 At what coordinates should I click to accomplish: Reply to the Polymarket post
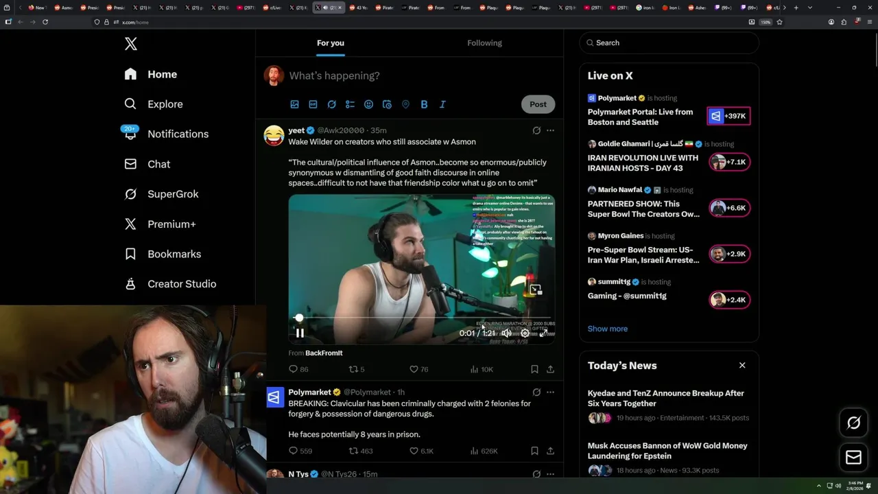tap(300, 451)
